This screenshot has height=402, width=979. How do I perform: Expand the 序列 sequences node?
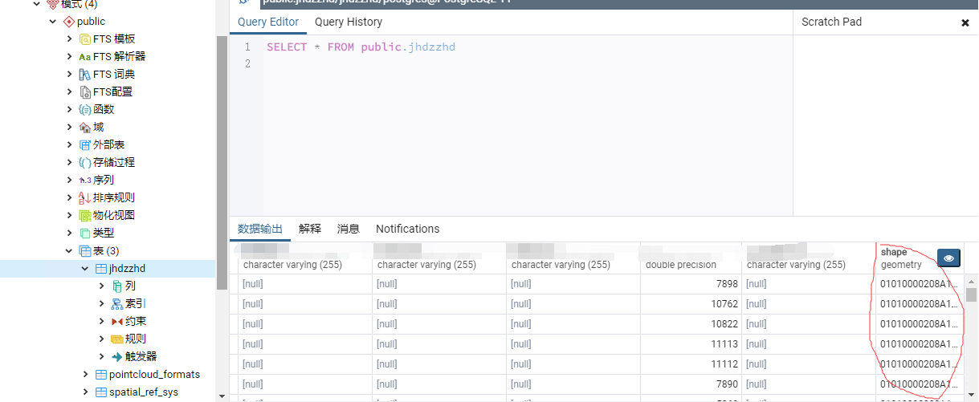(69, 181)
